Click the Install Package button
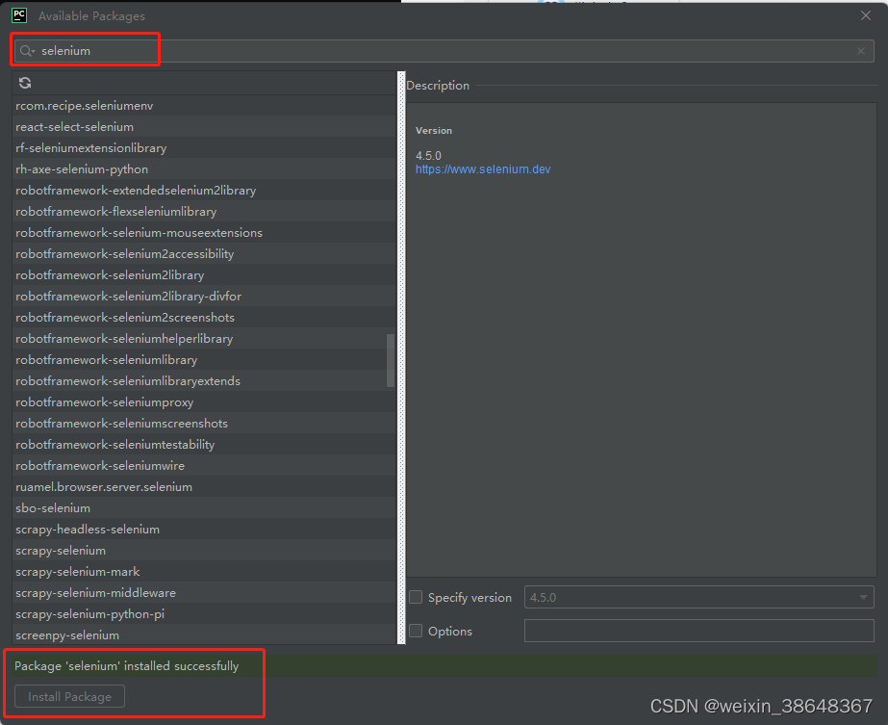The image size is (888, 725). pos(69,697)
